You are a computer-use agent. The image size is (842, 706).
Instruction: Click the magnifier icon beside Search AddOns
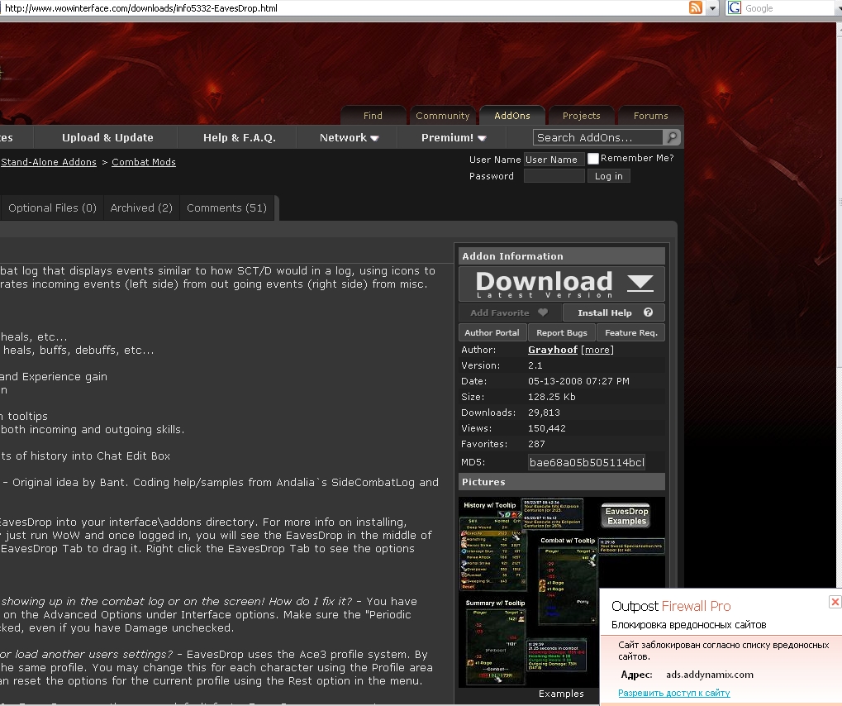tap(672, 138)
